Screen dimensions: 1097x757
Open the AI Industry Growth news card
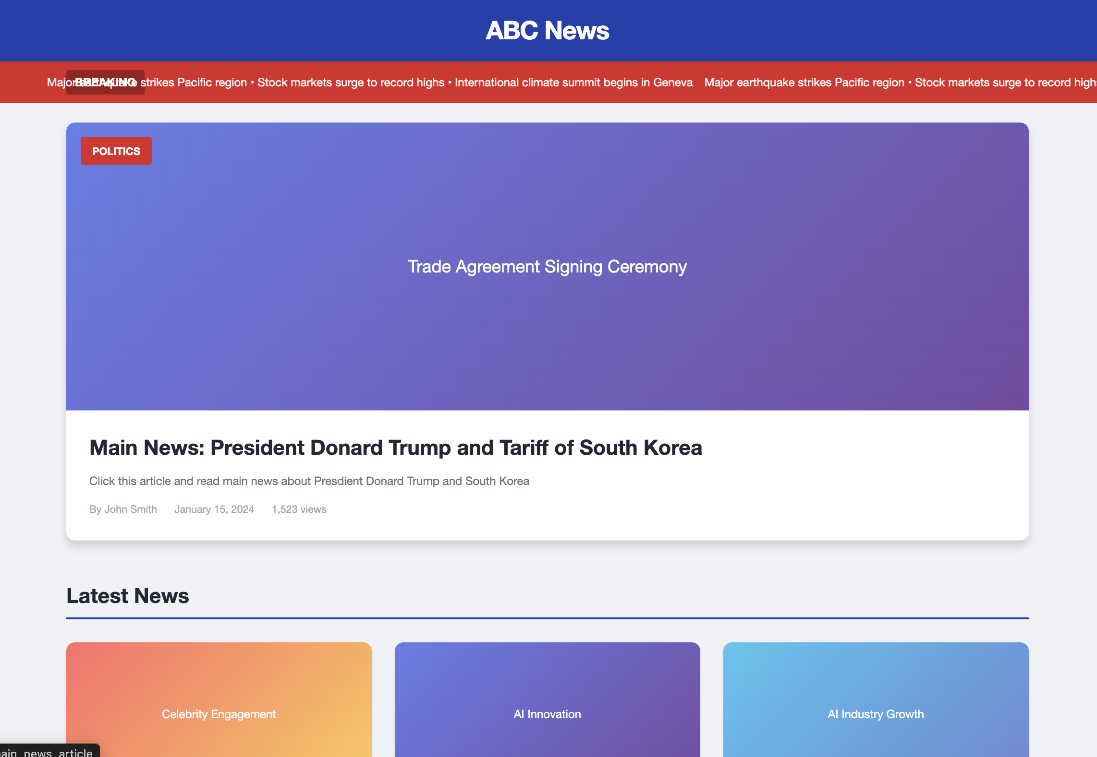click(x=875, y=714)
